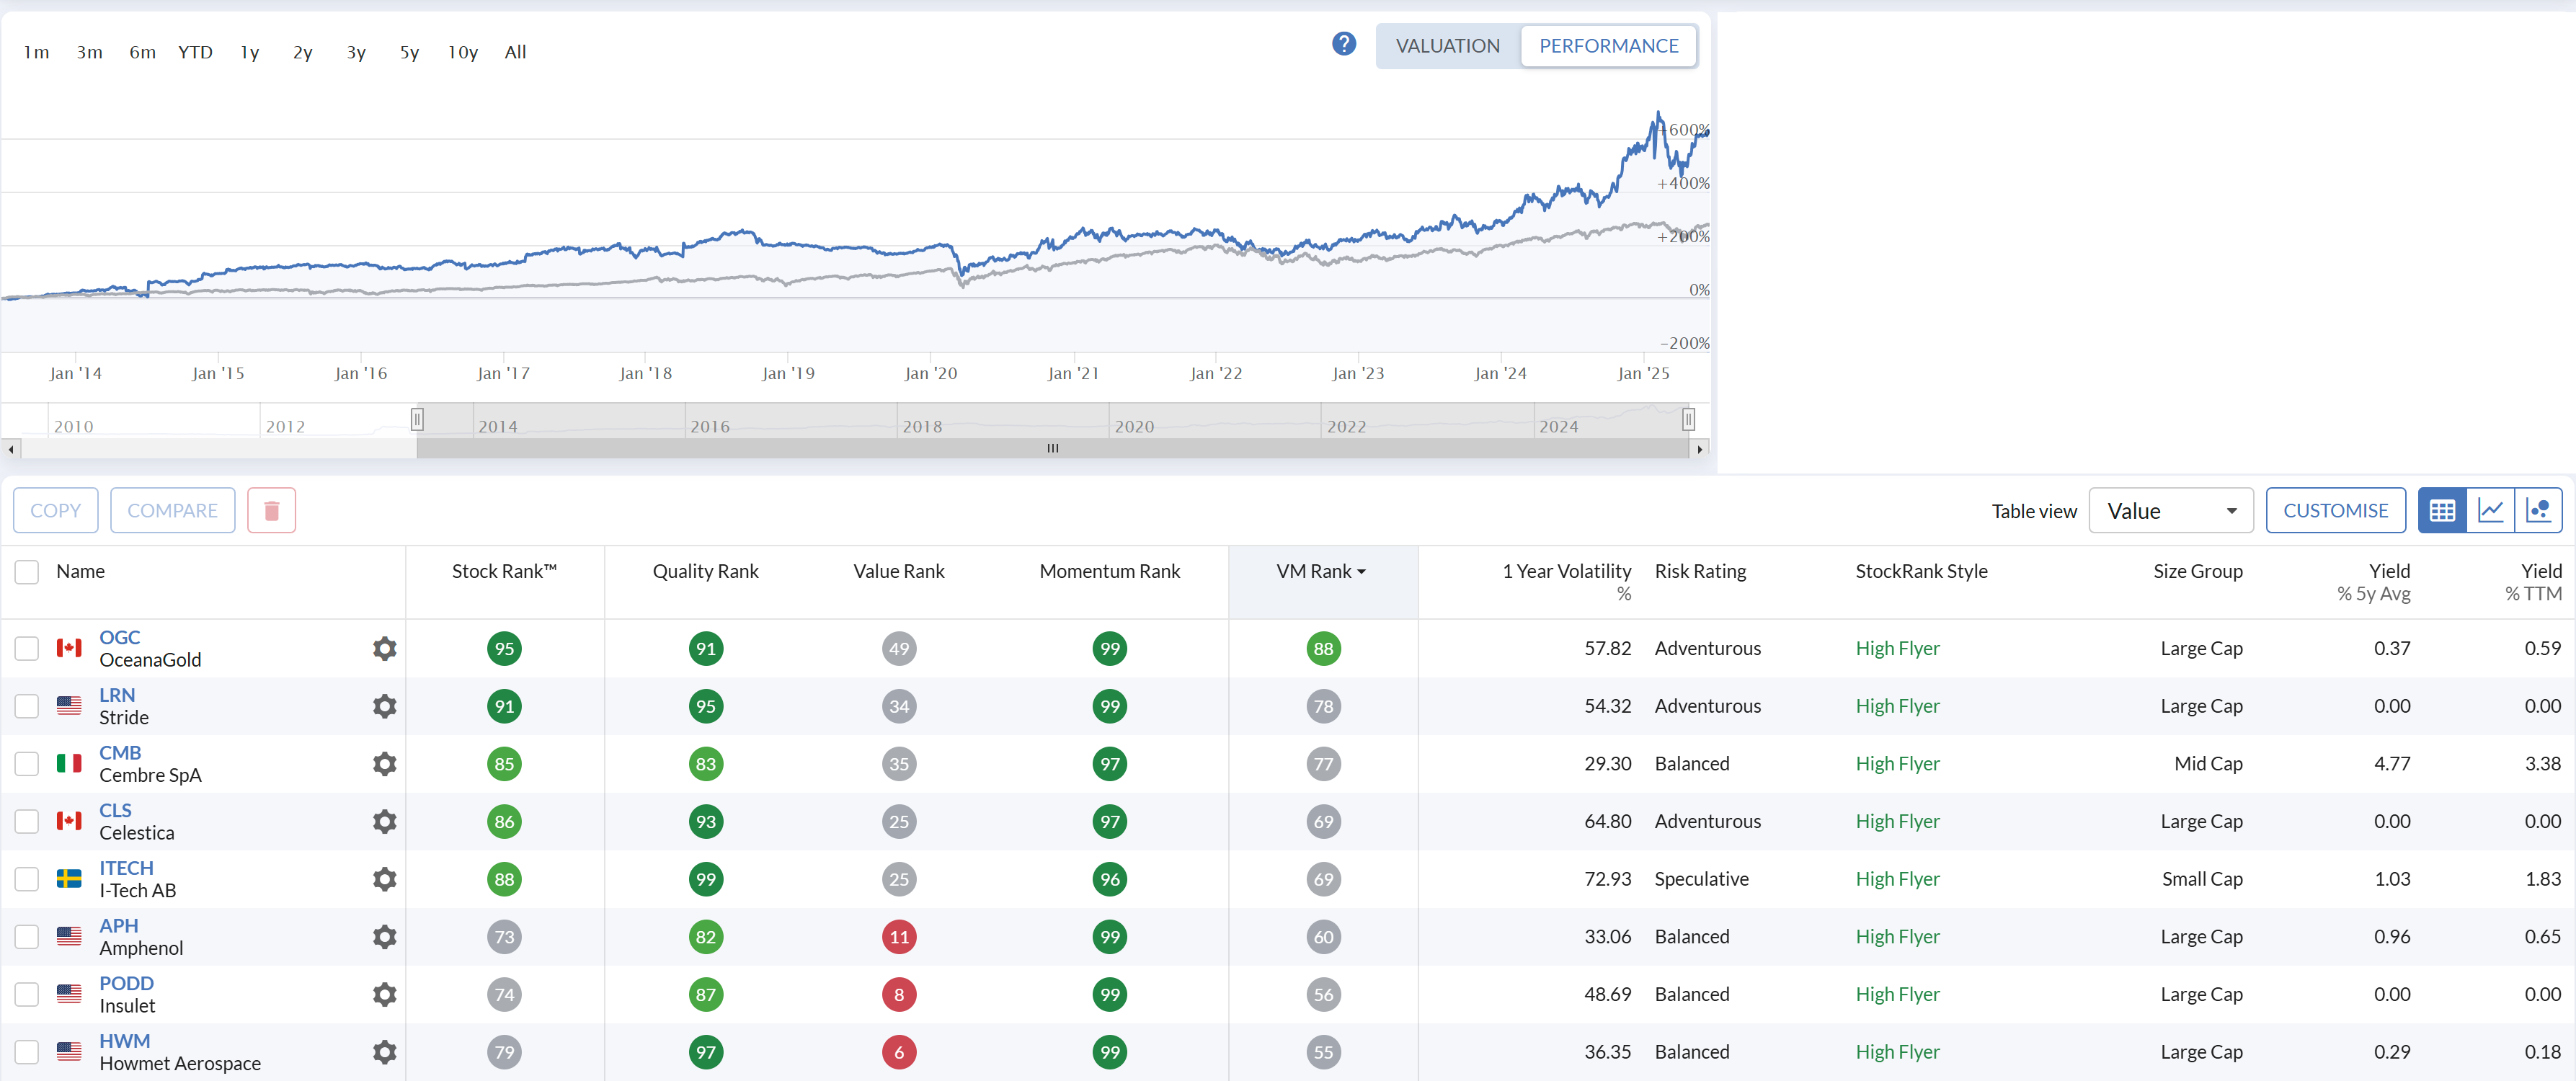
Task: Select the All chart time range
Action: coord(515,52)
